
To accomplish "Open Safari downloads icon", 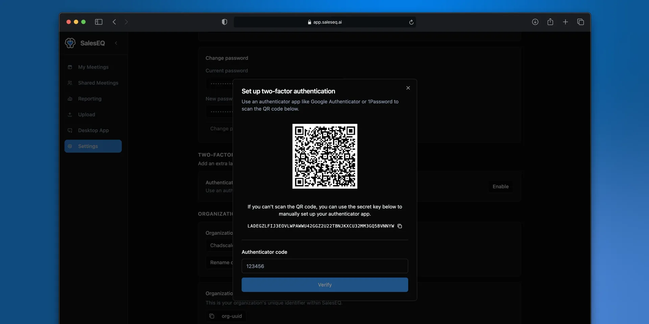I will (535, 22).
